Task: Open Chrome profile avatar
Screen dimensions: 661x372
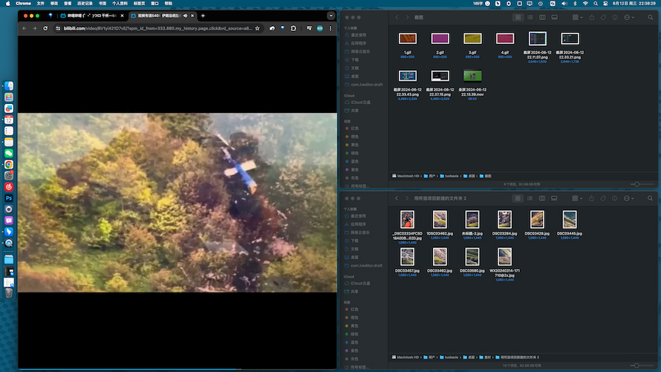Action: pyautogui.click(x=320, y=28)
